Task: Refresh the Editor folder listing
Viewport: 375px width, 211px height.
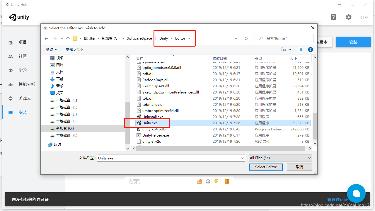Action: pyautogui.click(x=246, y=38)
